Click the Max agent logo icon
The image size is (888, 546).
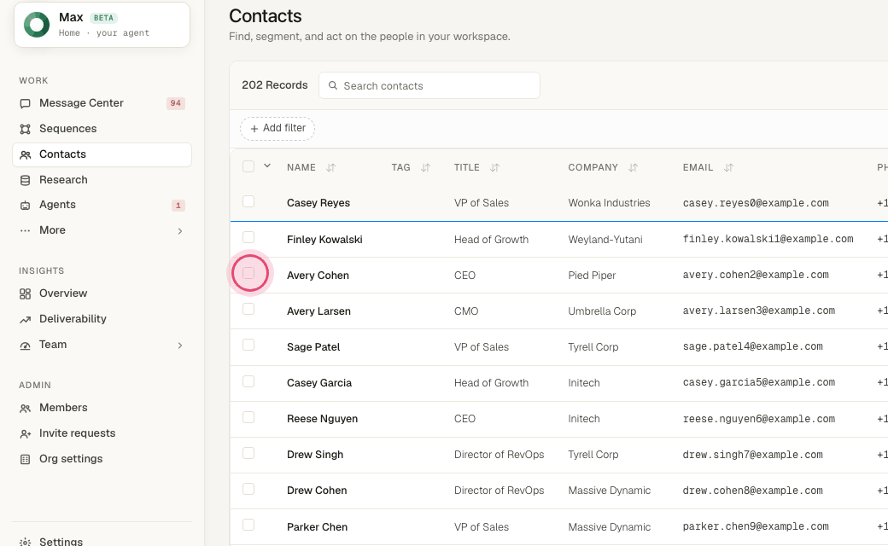(x=37, y=25)
